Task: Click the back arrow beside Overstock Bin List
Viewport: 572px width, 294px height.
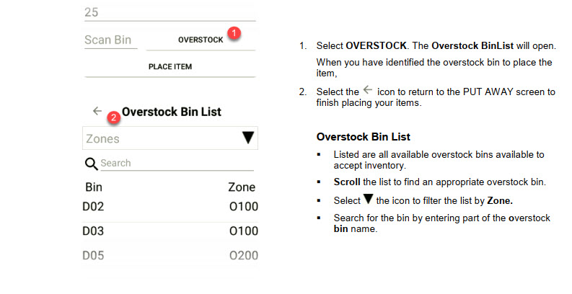Action: pyautogui.click(x=97, y=111)
